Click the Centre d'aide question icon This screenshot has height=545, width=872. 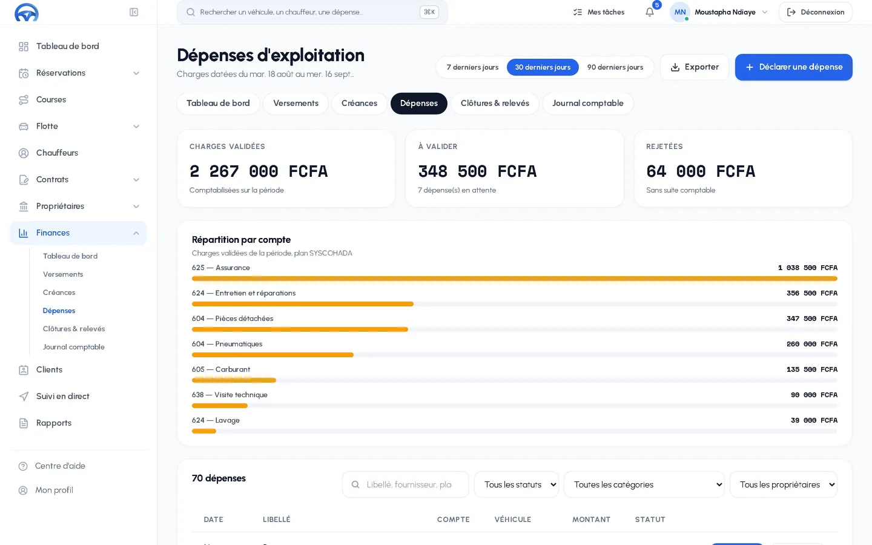point(23,466)
